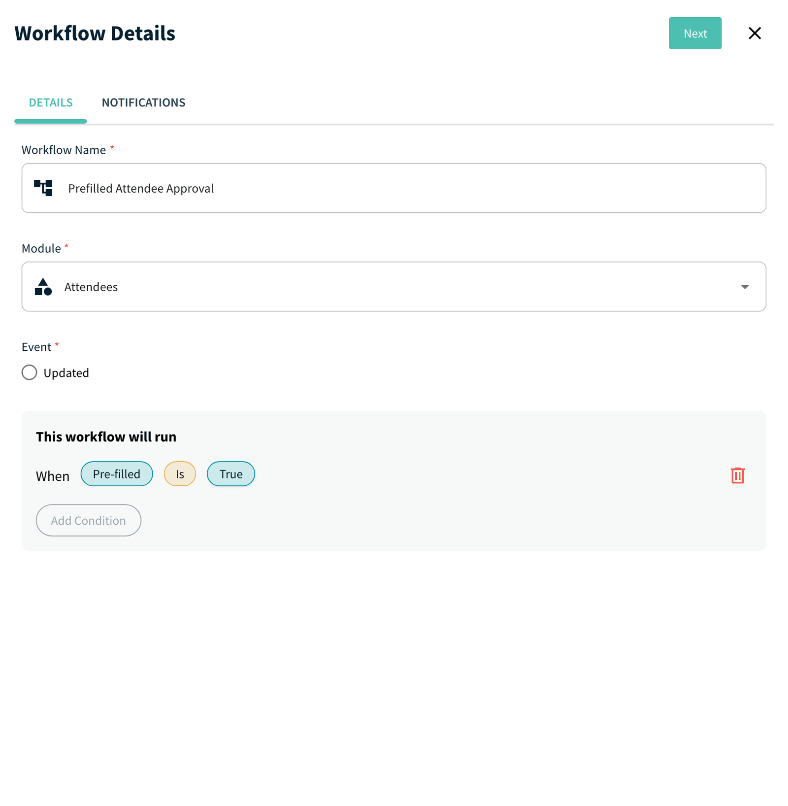The height and width of the screenshot is (806, 788).
Task: Change the Is operator chip
Action: pyautogui.click(x=180, y=474)
